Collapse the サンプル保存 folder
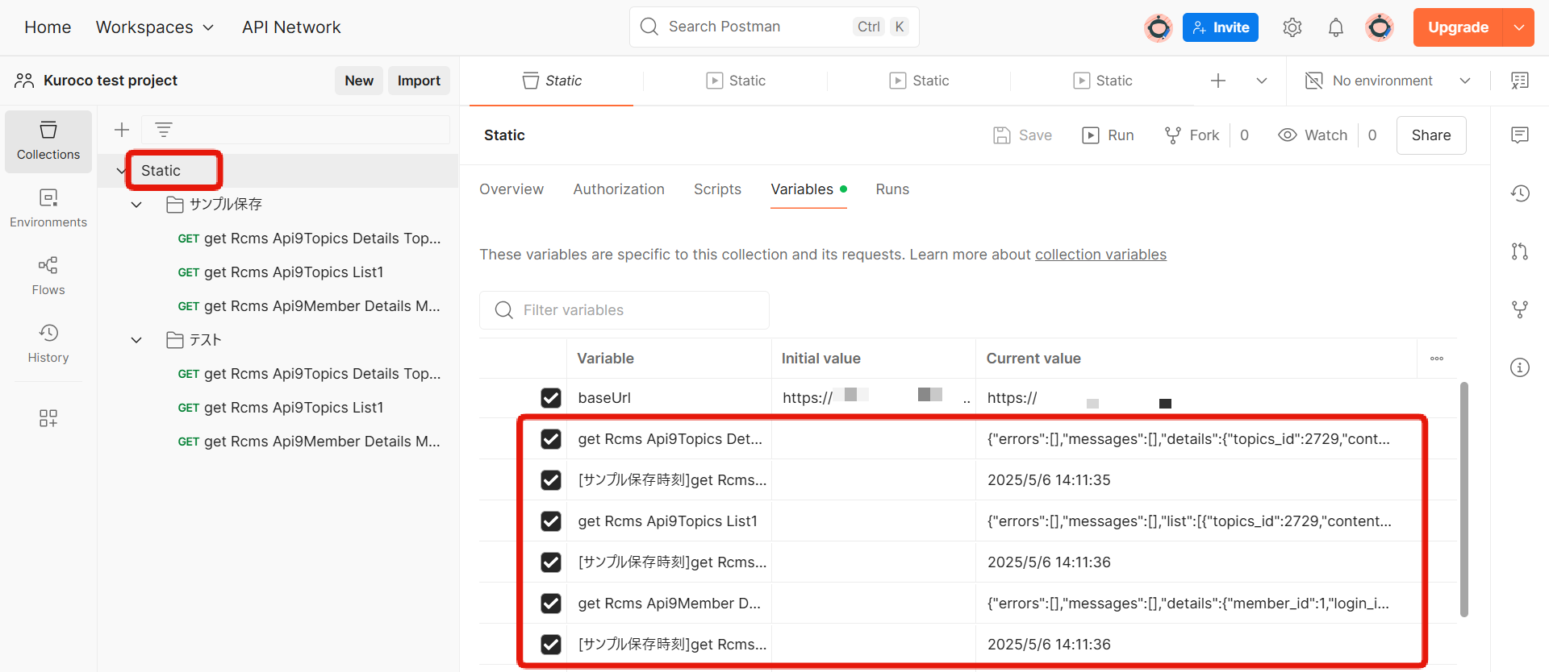This screenshot has height=672, width=1549. (x=136, y=205)
